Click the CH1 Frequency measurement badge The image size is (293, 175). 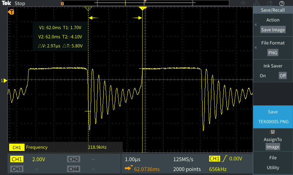pos(16,148)
